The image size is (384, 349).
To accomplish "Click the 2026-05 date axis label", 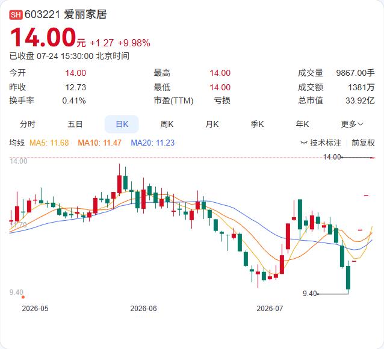I will pyautogui.click(x=35, y=308).
